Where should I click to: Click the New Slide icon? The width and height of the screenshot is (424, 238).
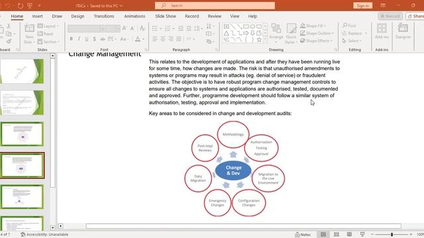29,28
